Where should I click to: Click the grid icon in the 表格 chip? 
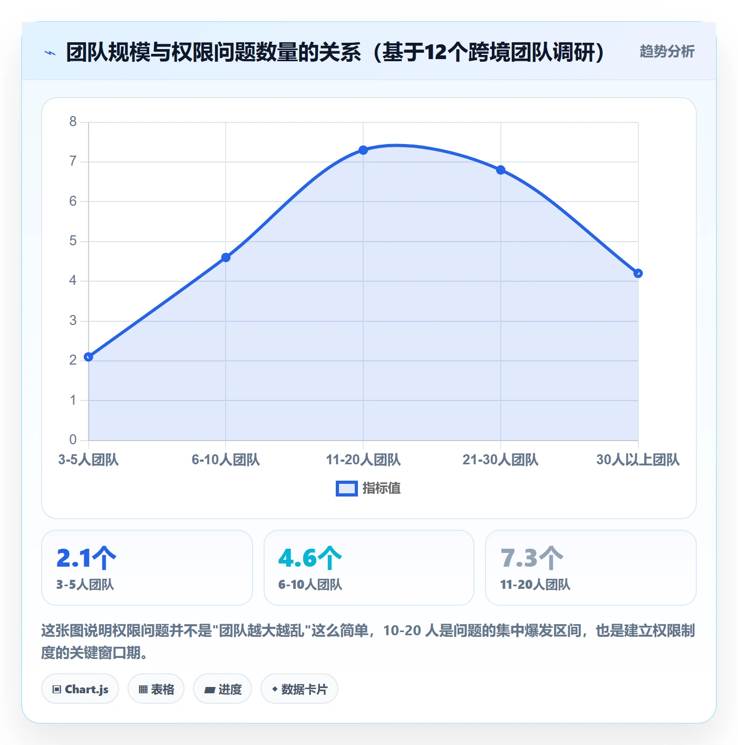[x=143, y=689]
